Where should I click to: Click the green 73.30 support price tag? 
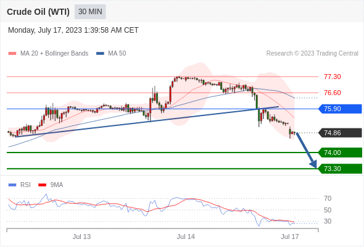tap(340, 169)
